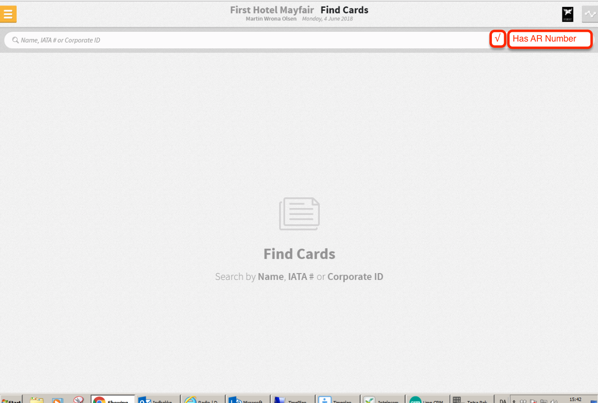Open the Intelecom taskbar item

[x=382, y=399]
